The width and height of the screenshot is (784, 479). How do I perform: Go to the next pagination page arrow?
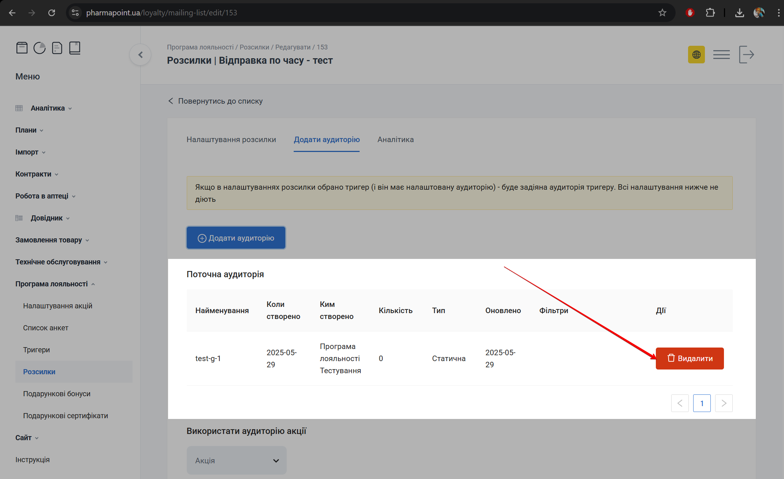(724, 403)
